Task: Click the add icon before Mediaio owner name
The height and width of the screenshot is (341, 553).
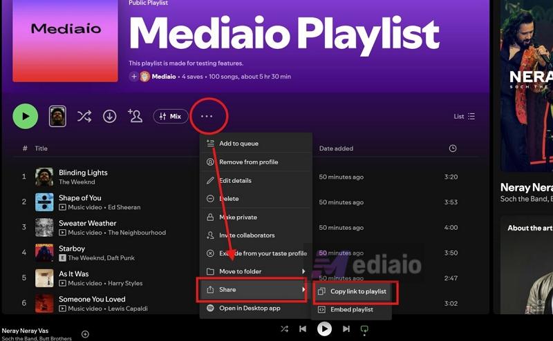Action: pyautogui.click(x=133, y=77)
